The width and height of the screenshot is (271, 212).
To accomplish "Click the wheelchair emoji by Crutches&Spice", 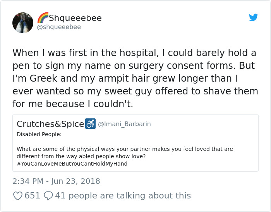I will tap(90, 124).
